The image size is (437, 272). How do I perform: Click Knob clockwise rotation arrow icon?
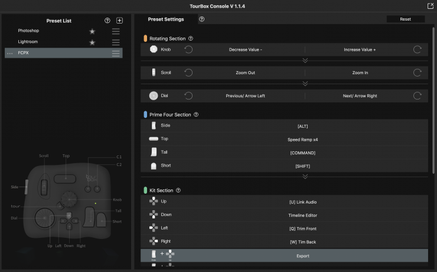click(x=418, y=49)
